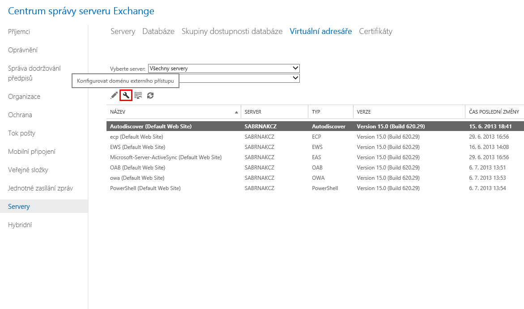The image size is (524, 309).
Task: Click the wrench configure external access icon
Action: click(x=126, y=95)
